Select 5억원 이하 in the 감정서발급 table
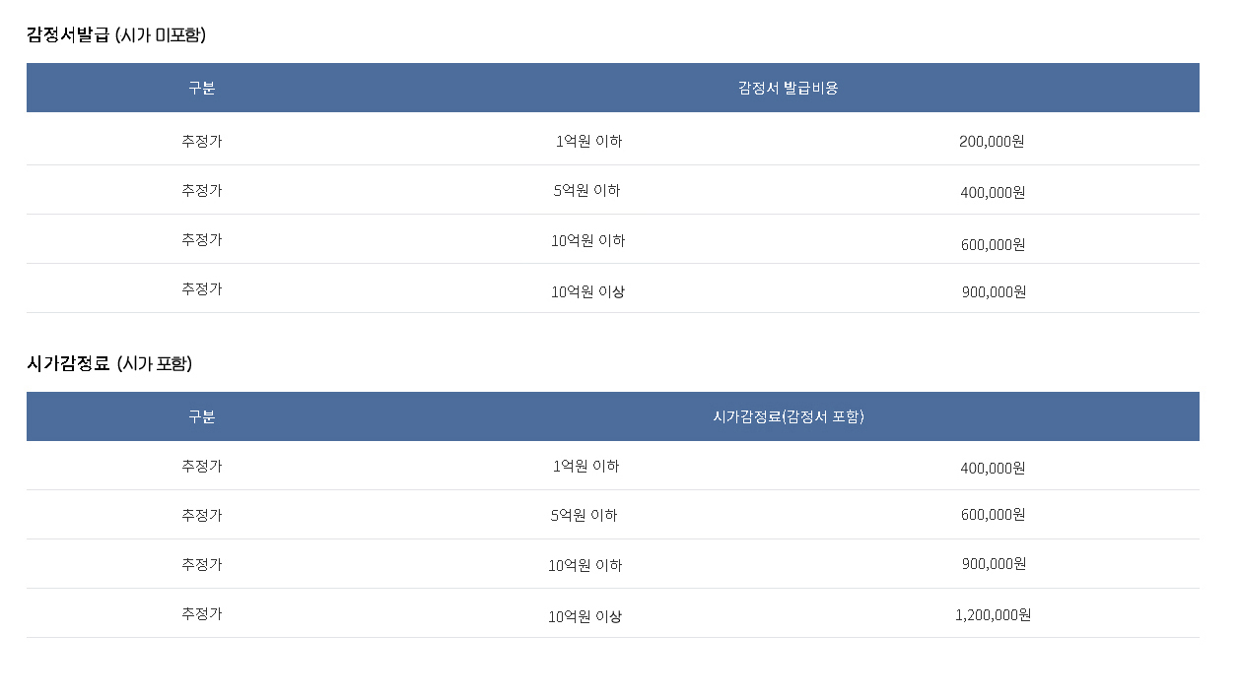The image size is (1239, 697). [586, 190]
